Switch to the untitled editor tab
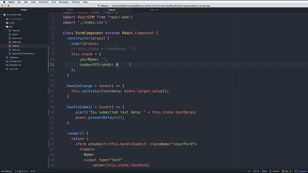308x173 pixels. (x=69, y=10)
